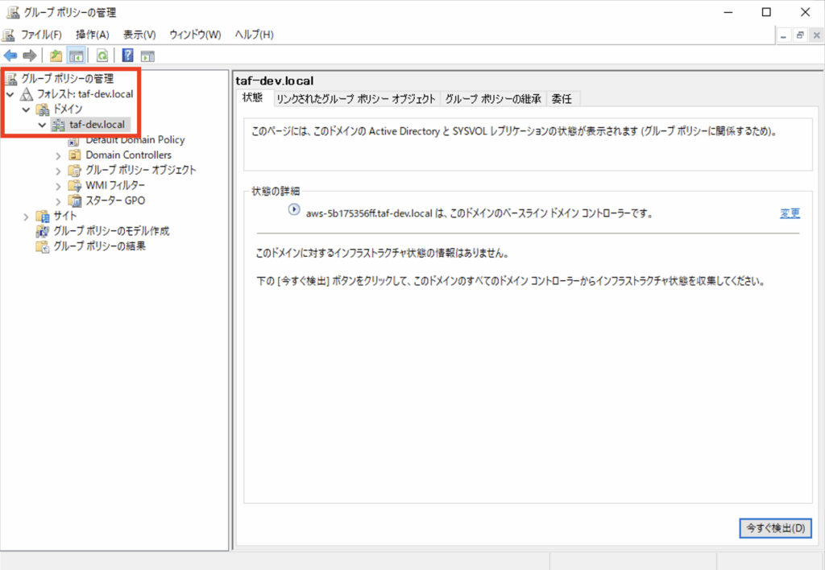Select the グループ ポリシーのモデル作成 node
The image size is (825, 570).
(x=111, y=231)
